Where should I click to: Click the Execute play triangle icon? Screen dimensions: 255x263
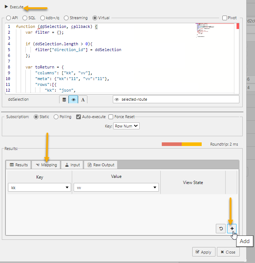tap(7, 7)
